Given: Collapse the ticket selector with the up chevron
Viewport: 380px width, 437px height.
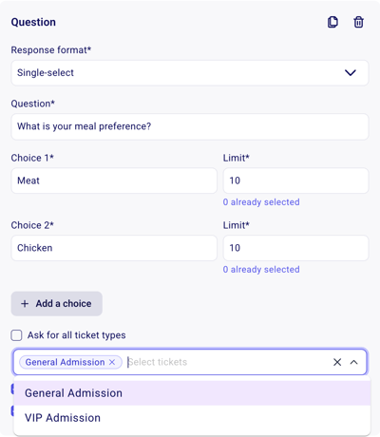Looking at the screenshot, I should 354,362.
